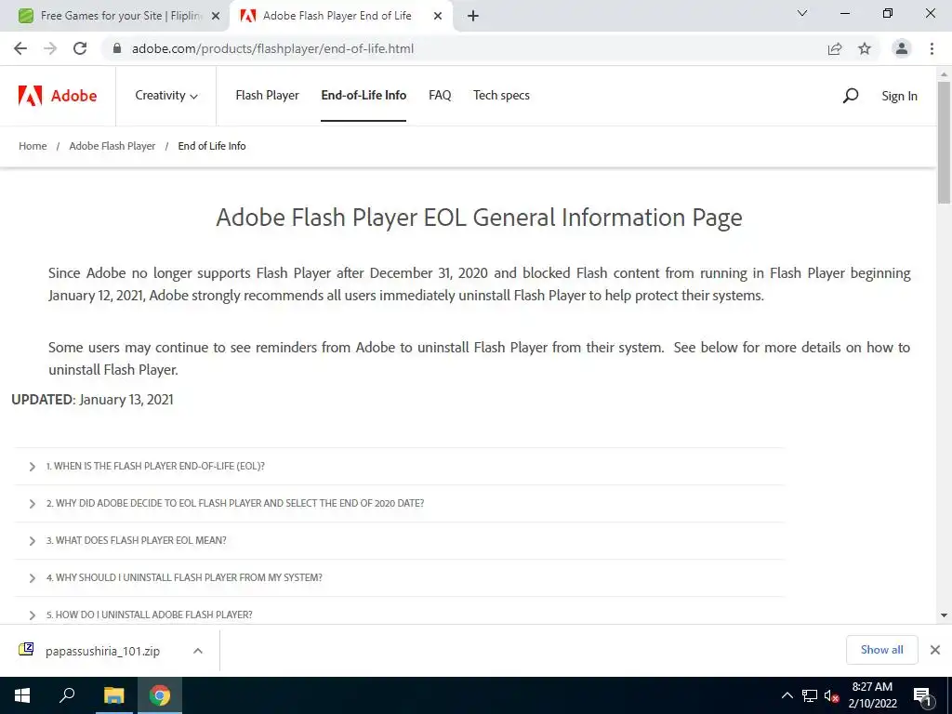Open options arrow for papassushiria_101.zip download

coord(197,650)
